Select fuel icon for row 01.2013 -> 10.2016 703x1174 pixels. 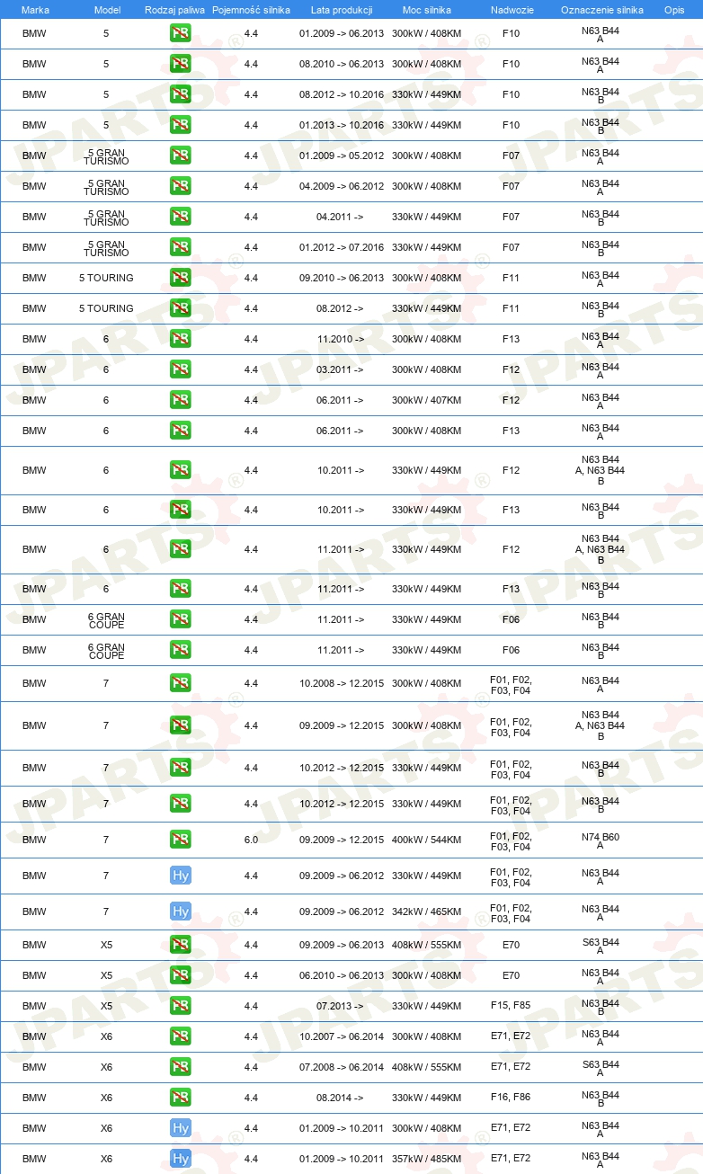point(180,125)
